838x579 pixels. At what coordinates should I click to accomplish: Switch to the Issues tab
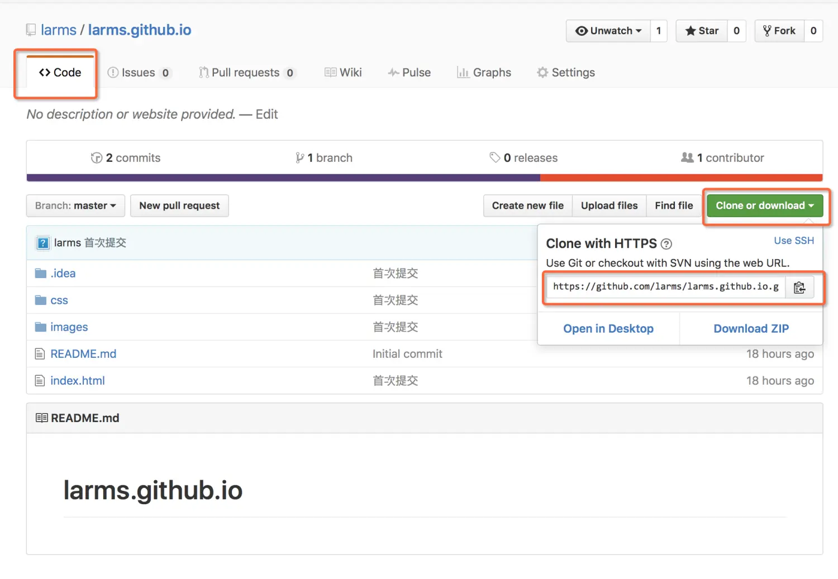(x=139, y=73)
